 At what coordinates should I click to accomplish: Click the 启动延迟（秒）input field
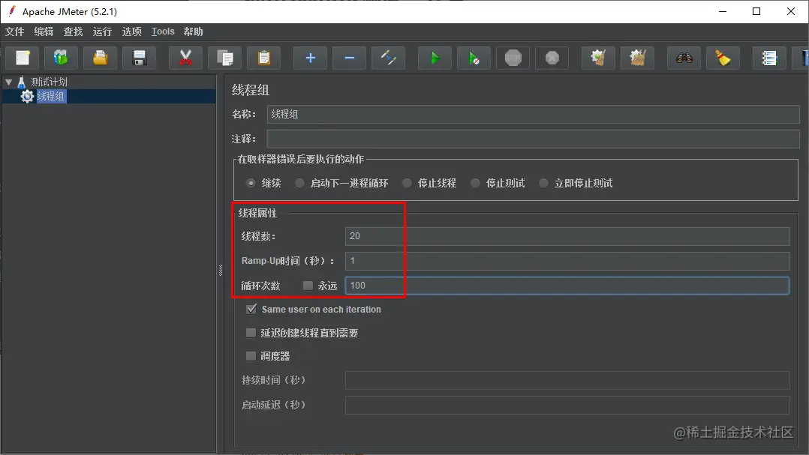pos(567,405)
